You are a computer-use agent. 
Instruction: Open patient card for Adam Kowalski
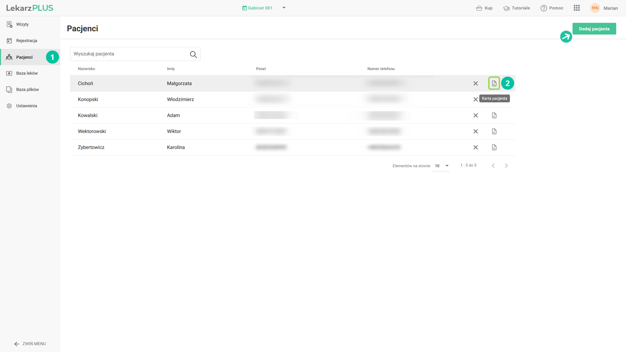point(494,115)
